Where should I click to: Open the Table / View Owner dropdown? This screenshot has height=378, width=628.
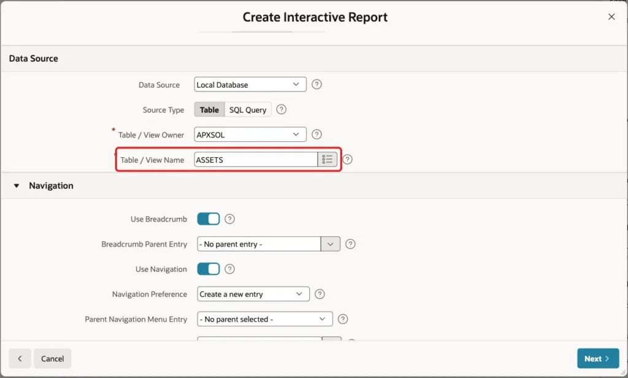click(250, 134)
